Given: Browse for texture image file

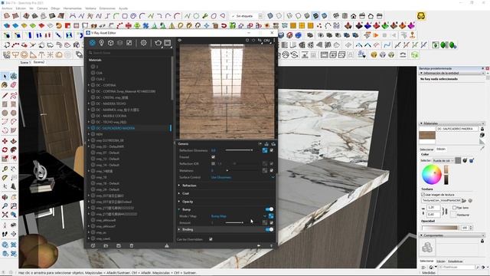Looking at the screenshot, I should 464,201.
